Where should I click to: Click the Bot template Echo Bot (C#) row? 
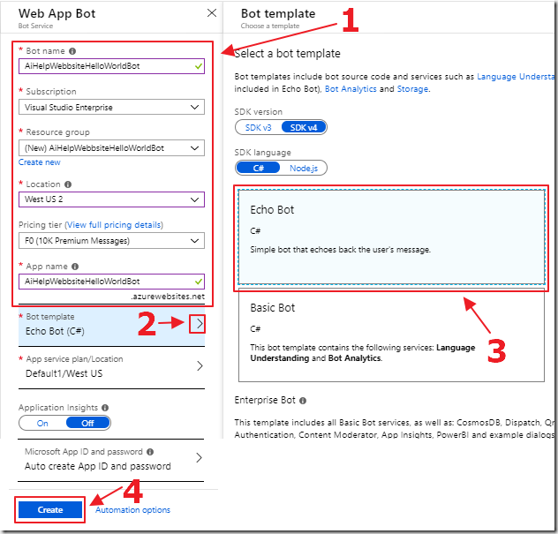(x=111, y=325)
